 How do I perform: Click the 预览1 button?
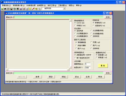click(51, 77)
